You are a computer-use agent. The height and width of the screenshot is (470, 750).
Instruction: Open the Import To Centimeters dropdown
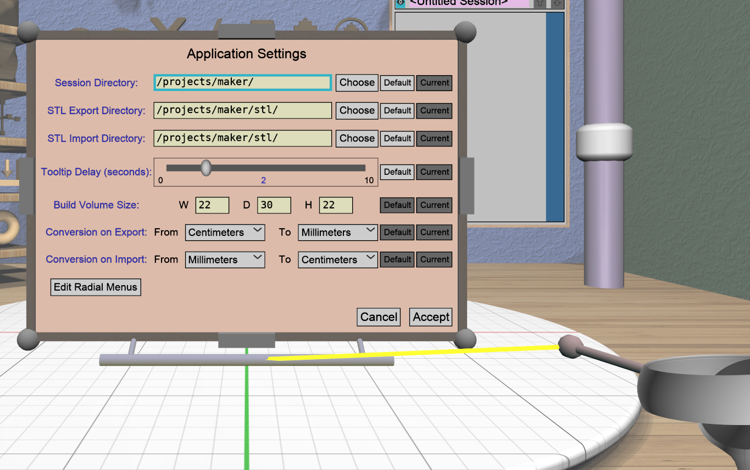(337, 260)
